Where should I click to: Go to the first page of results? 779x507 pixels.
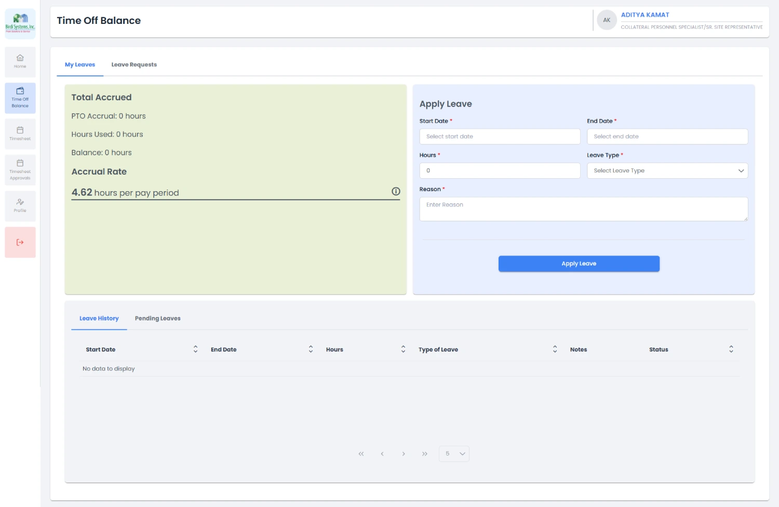361,454
